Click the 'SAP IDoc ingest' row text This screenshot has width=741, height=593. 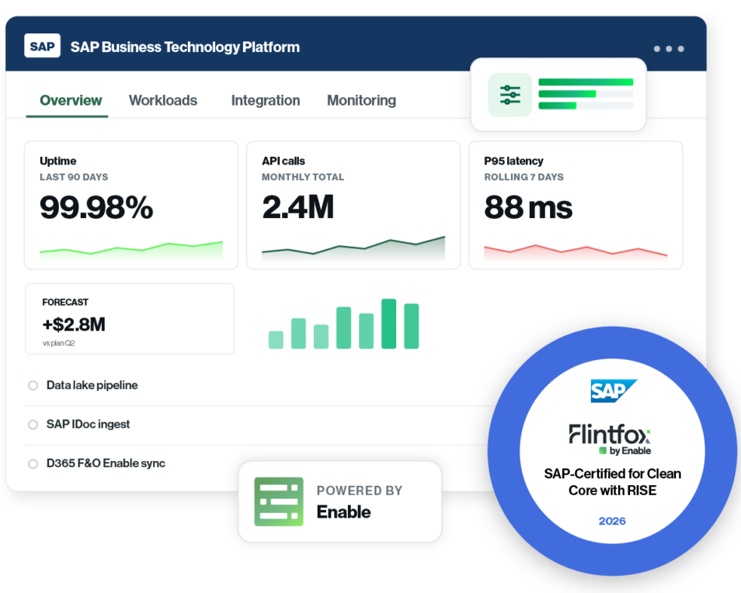pos(88,424)
